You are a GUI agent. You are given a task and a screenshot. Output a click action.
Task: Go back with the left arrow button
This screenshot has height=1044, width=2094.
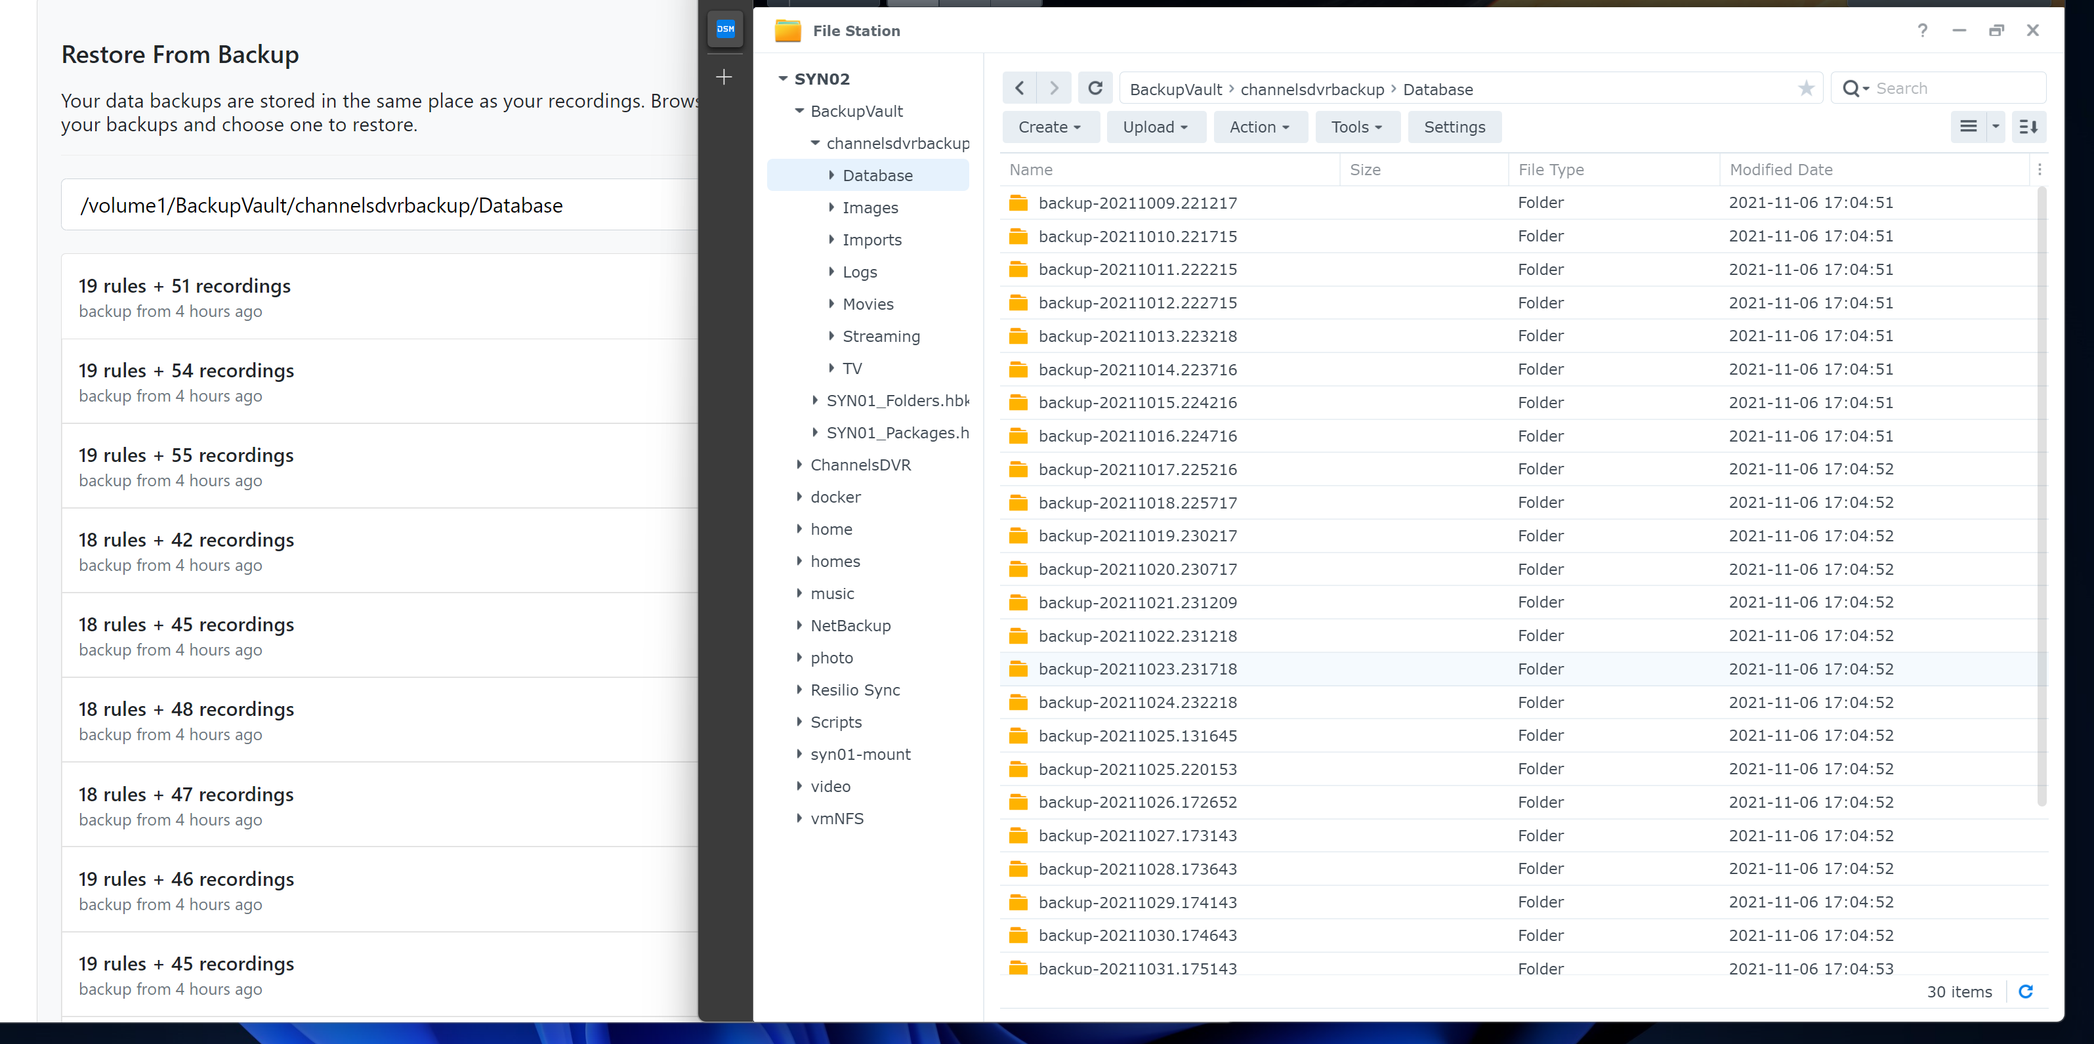1019,89
